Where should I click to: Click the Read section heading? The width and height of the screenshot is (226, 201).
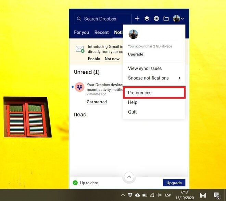tap(80, 115)
